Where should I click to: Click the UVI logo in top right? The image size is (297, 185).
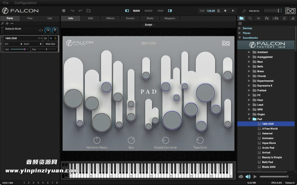pyautogui.click(x=290, y=11)
